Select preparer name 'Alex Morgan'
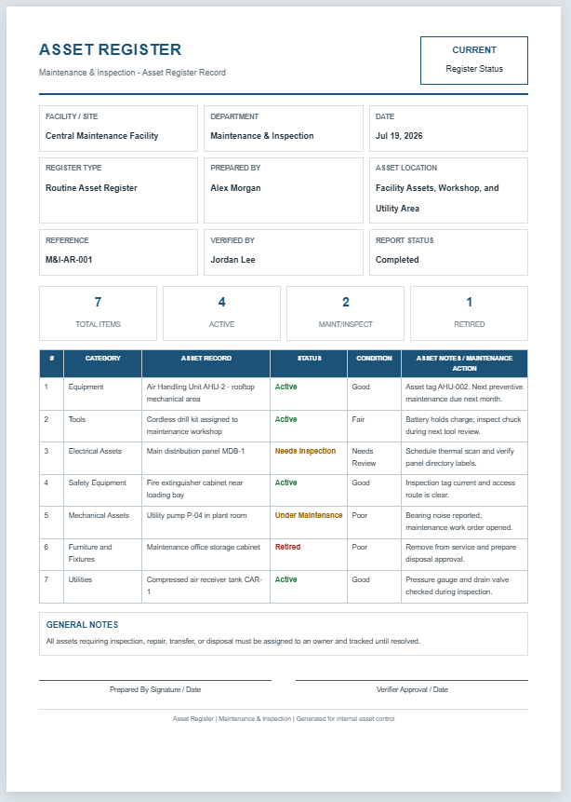571x802 pixels. 235,188
